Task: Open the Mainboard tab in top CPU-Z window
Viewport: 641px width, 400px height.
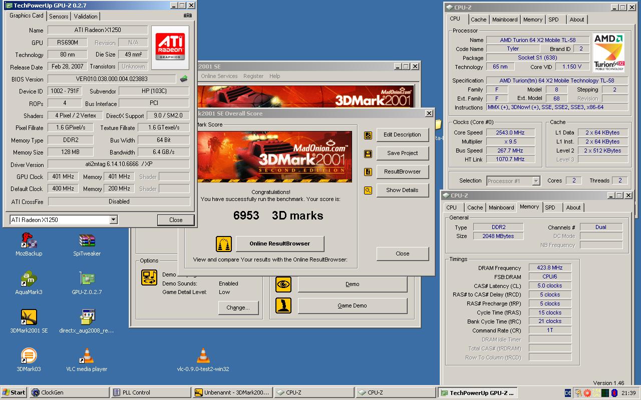Action: point(505,19)
